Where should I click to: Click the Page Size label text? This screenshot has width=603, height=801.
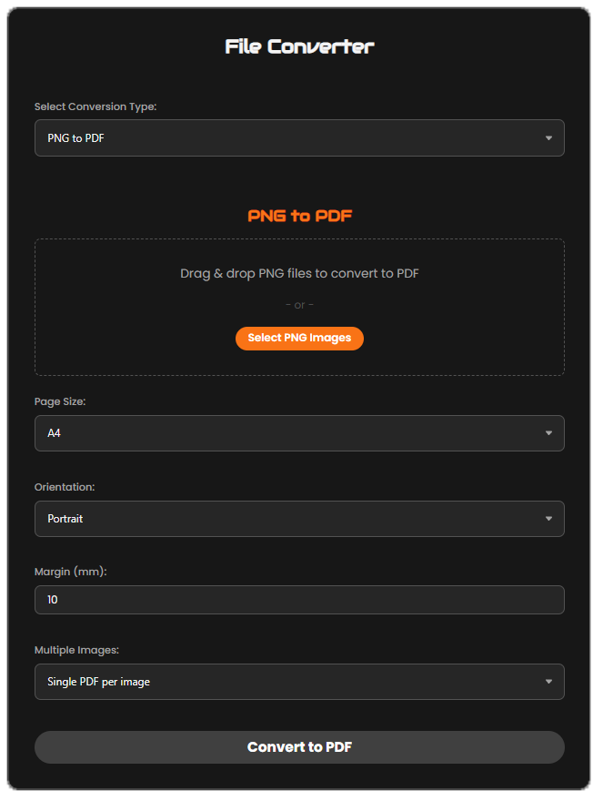(x=60, y=401)
